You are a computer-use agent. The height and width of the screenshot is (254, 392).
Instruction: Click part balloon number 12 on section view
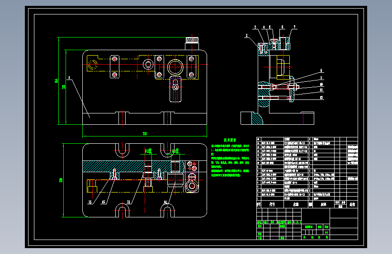pos(321,98)
